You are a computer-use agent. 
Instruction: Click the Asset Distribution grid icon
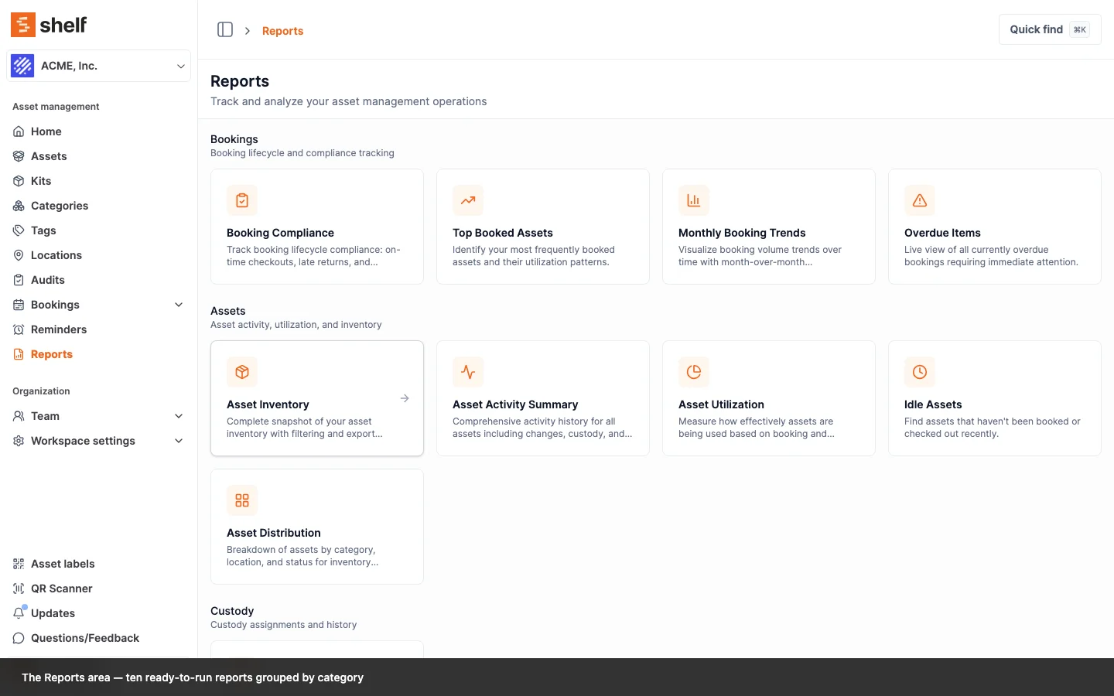[242, 500]
